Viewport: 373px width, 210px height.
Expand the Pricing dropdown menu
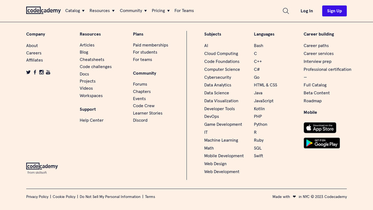(x=160, y=11)
